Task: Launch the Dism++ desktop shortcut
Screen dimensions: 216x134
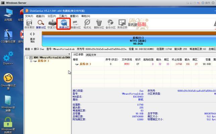Action: tap(8, 58)
